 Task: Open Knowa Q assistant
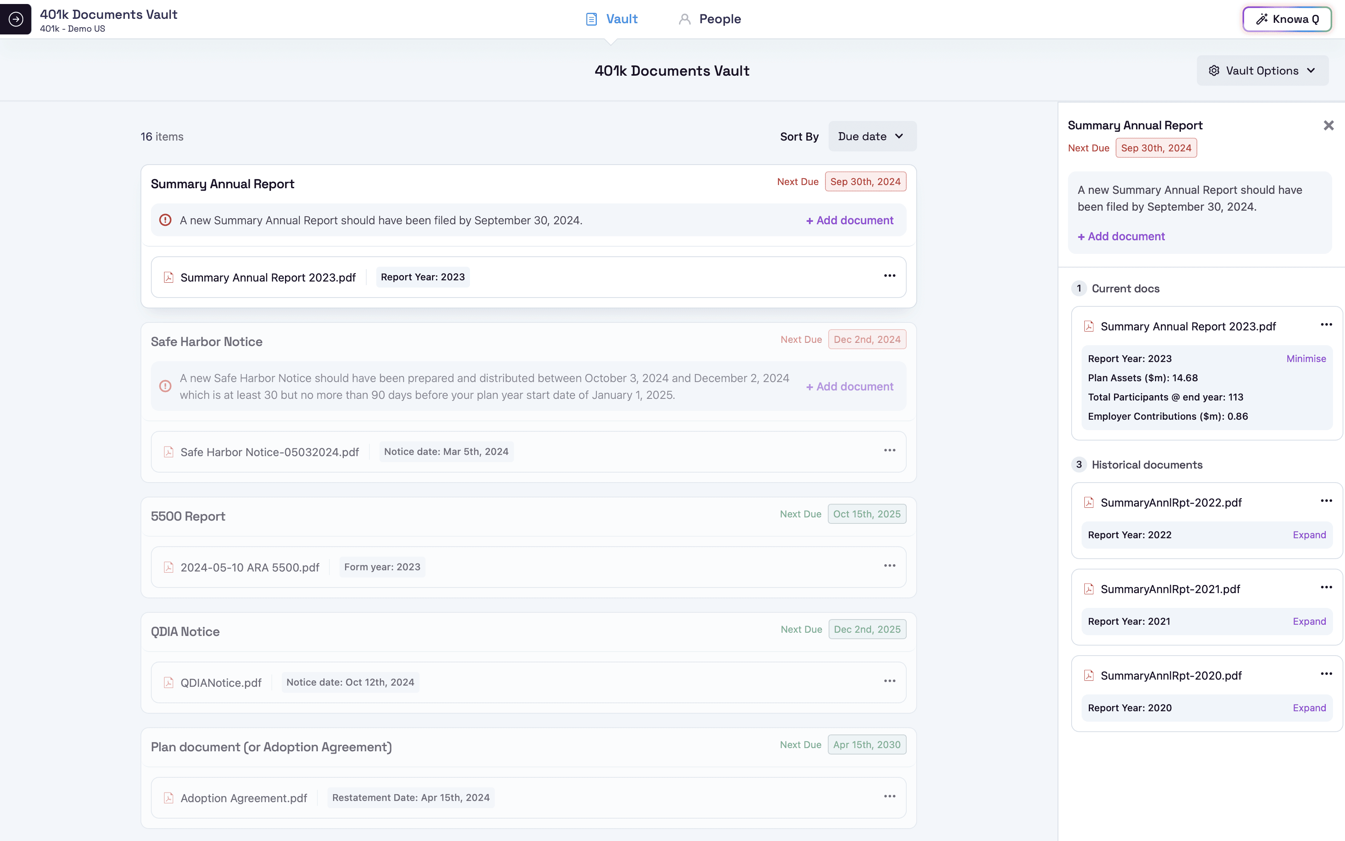(1287, 19)
